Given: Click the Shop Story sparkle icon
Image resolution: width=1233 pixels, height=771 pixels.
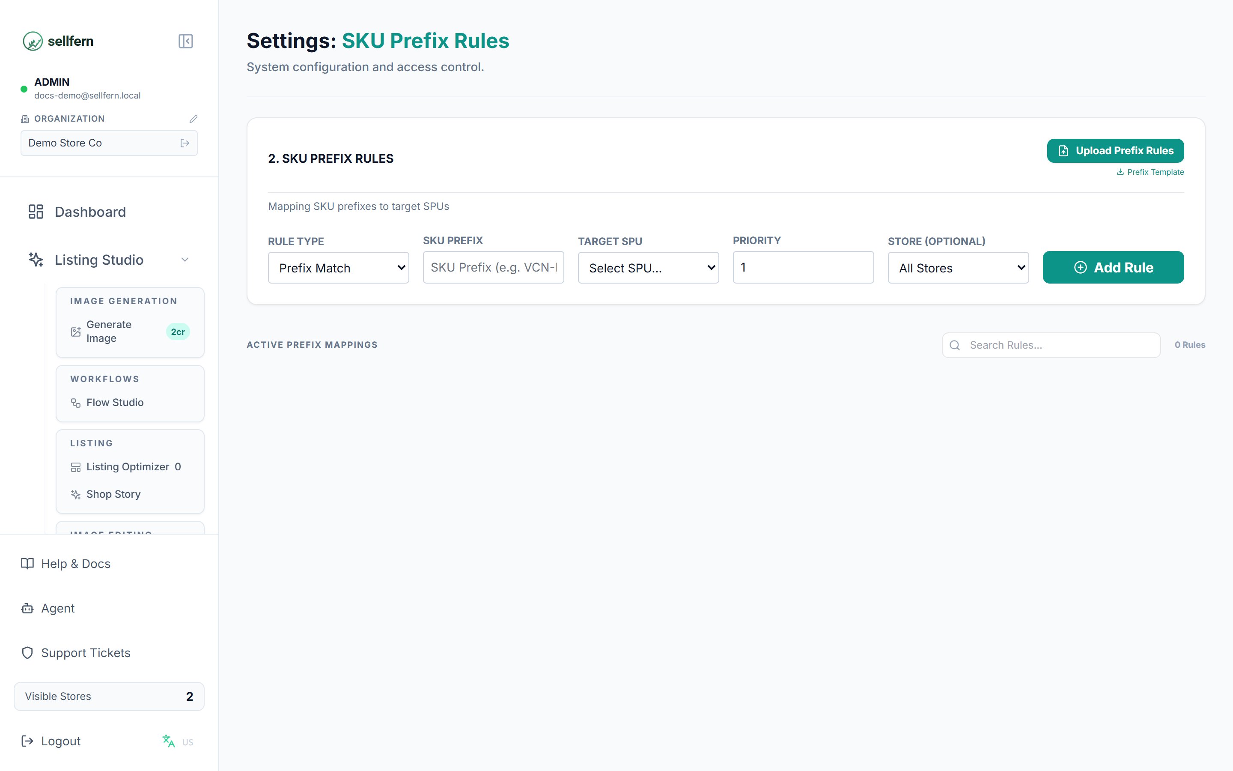Looking at the screenshot, I should [x=76, y=495].
